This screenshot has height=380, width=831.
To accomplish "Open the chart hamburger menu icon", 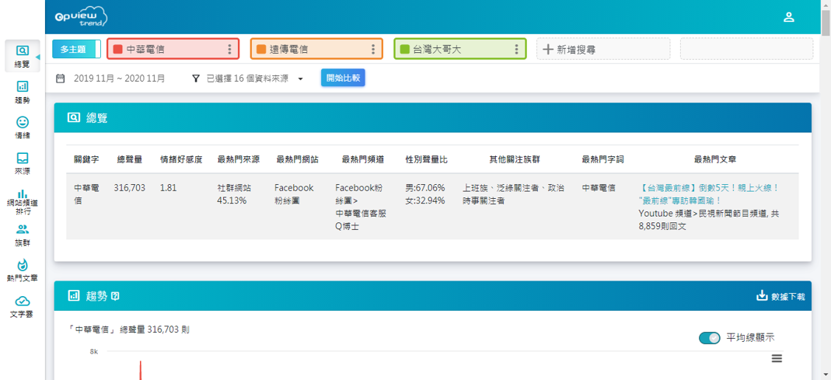I will [777, 358].
